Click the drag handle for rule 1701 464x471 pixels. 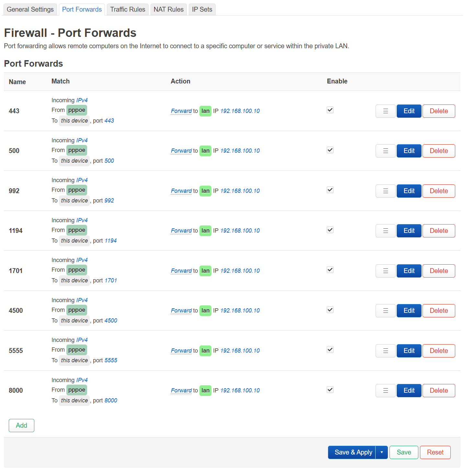point(385,271)
